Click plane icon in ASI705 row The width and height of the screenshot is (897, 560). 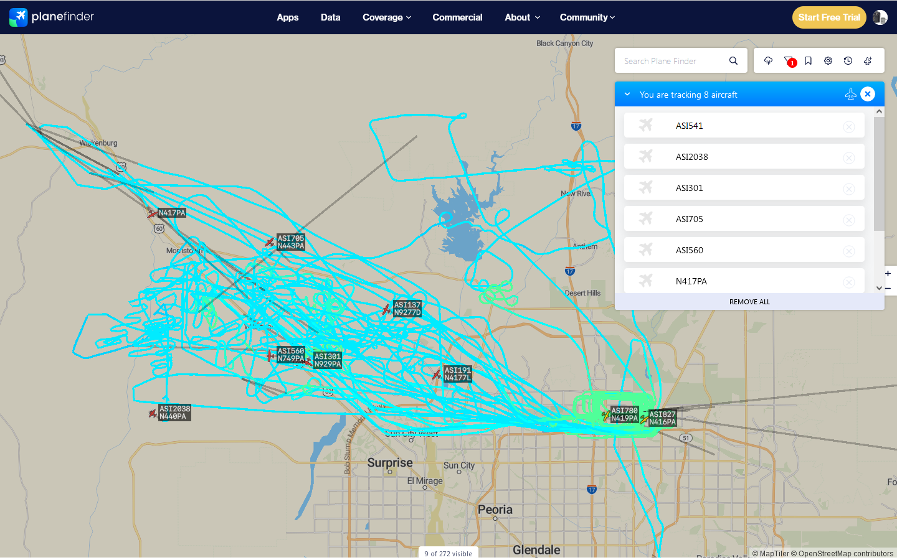(x=646, y=218)
